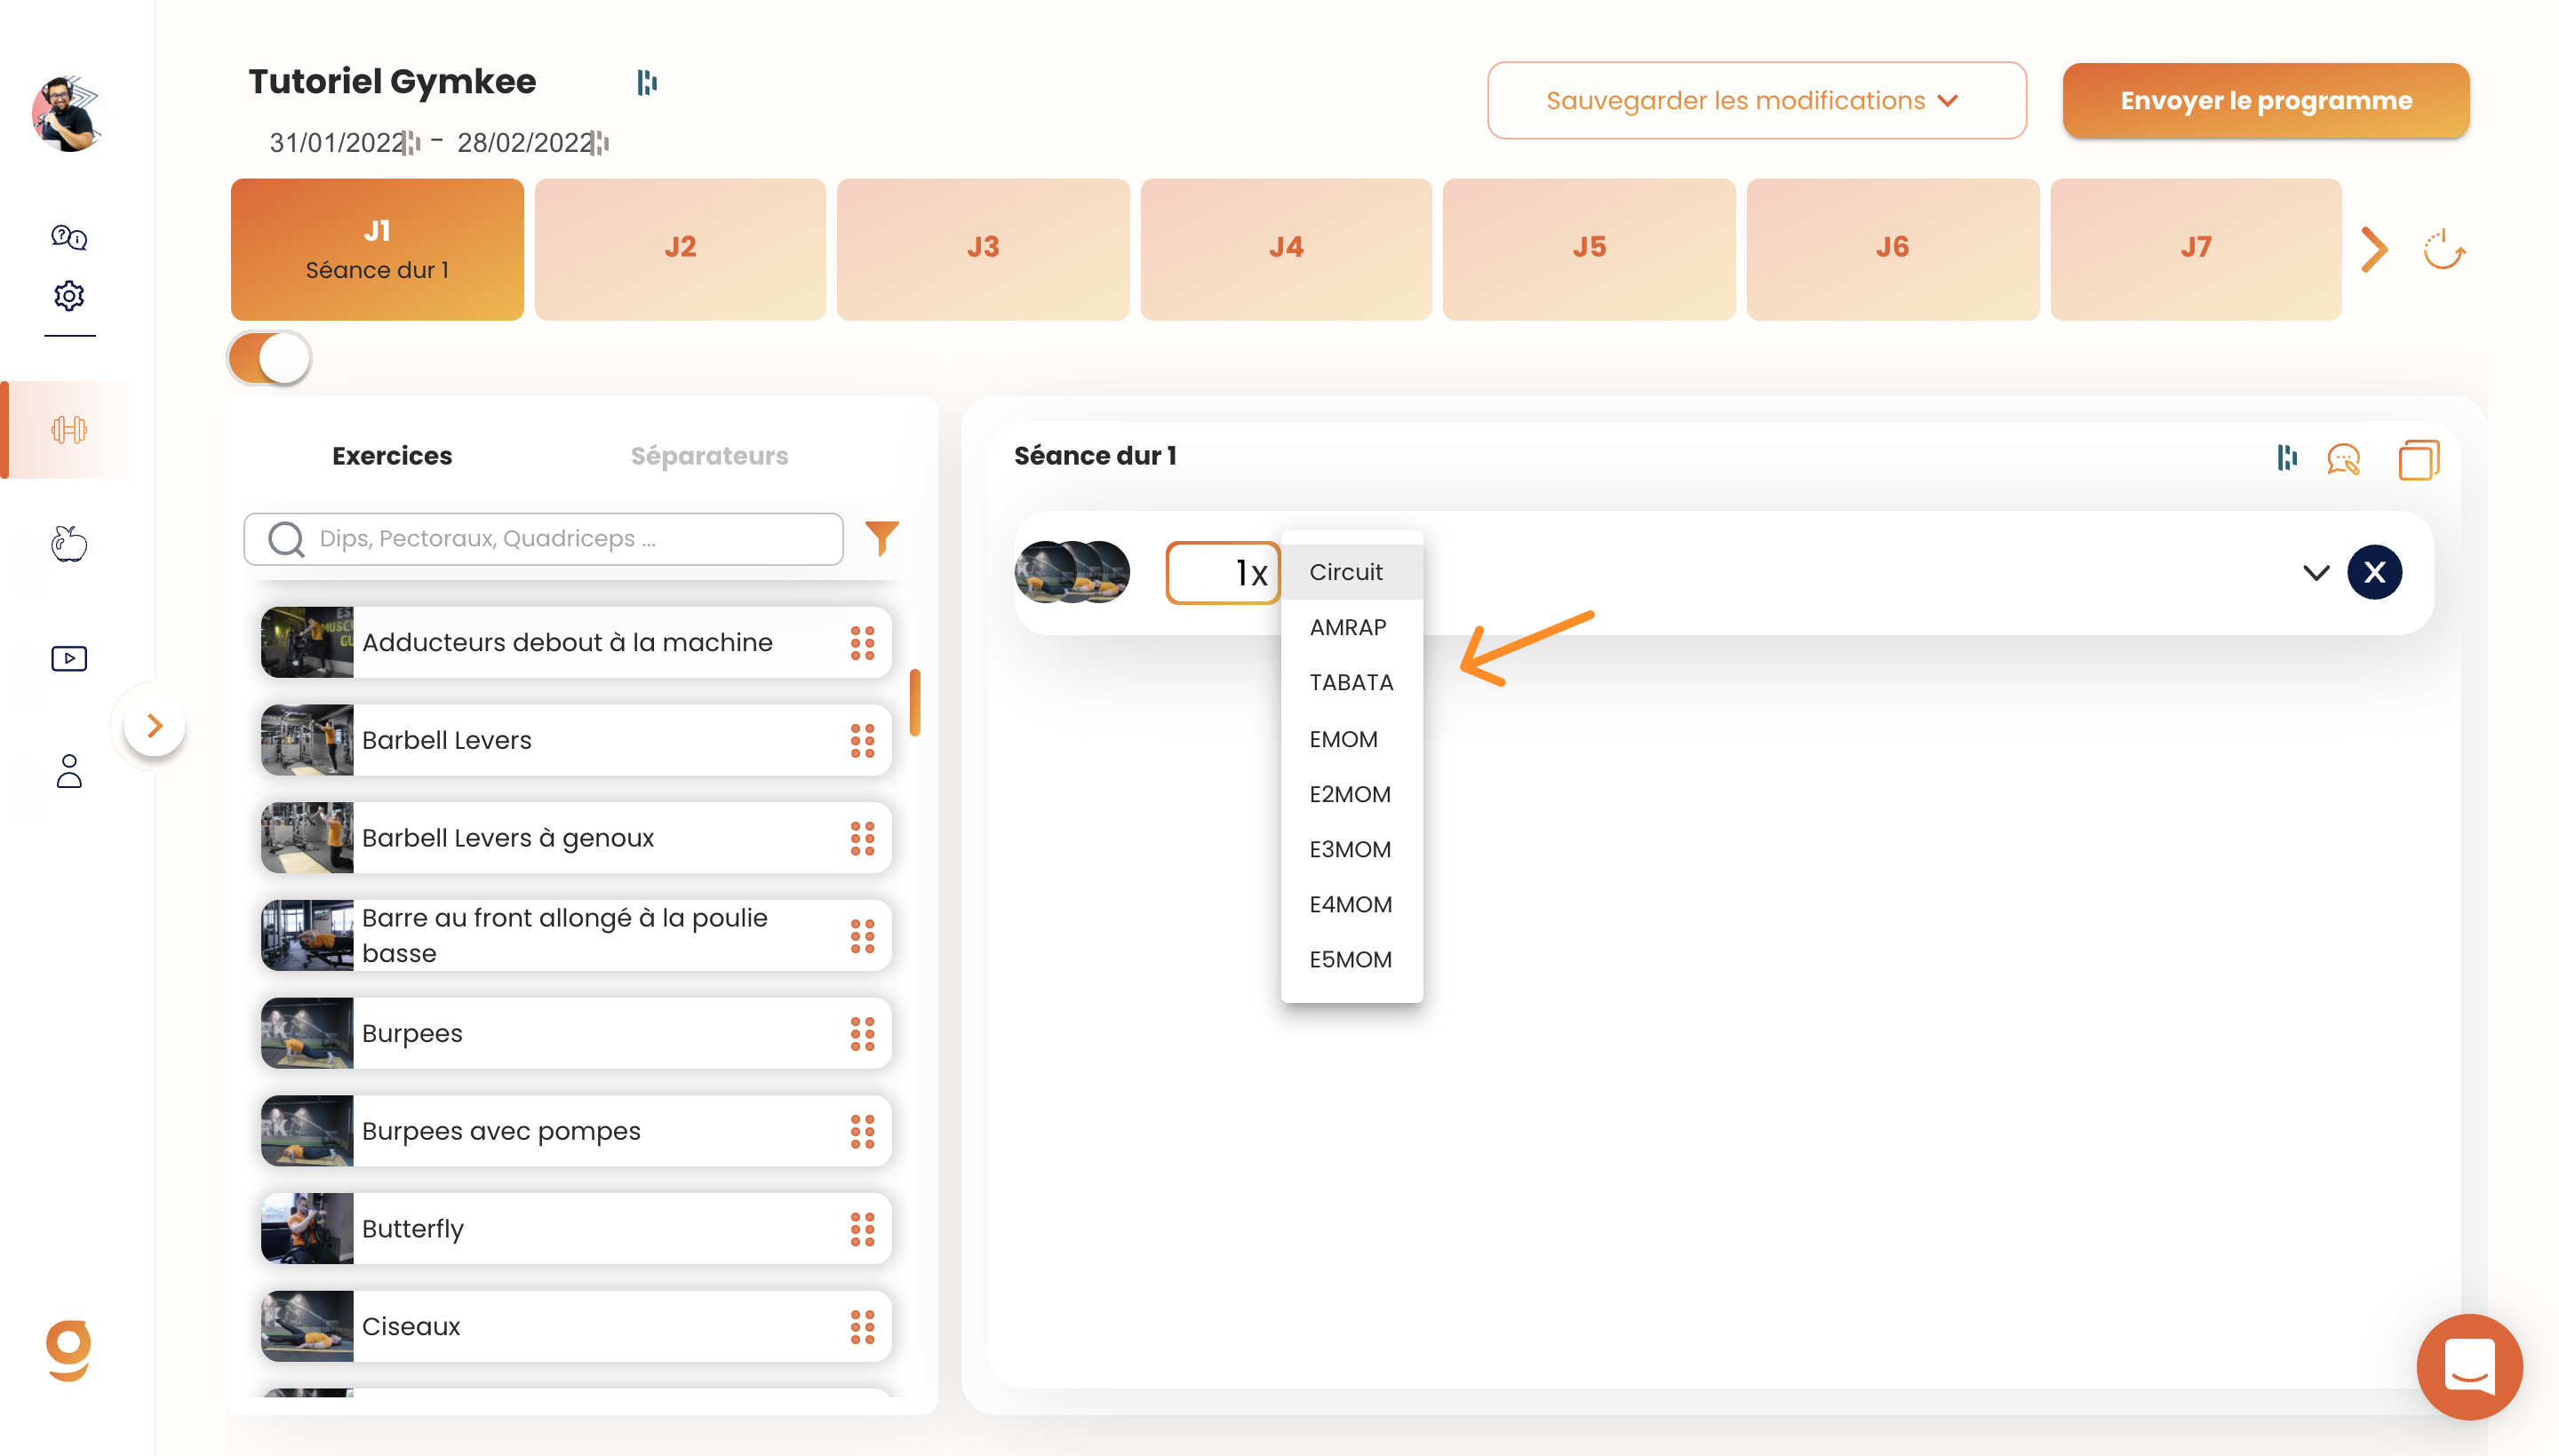This screenshot has width=2559, height=1456.
Task: Select the dumbbell training icon
Action: (x=69, y=430)
